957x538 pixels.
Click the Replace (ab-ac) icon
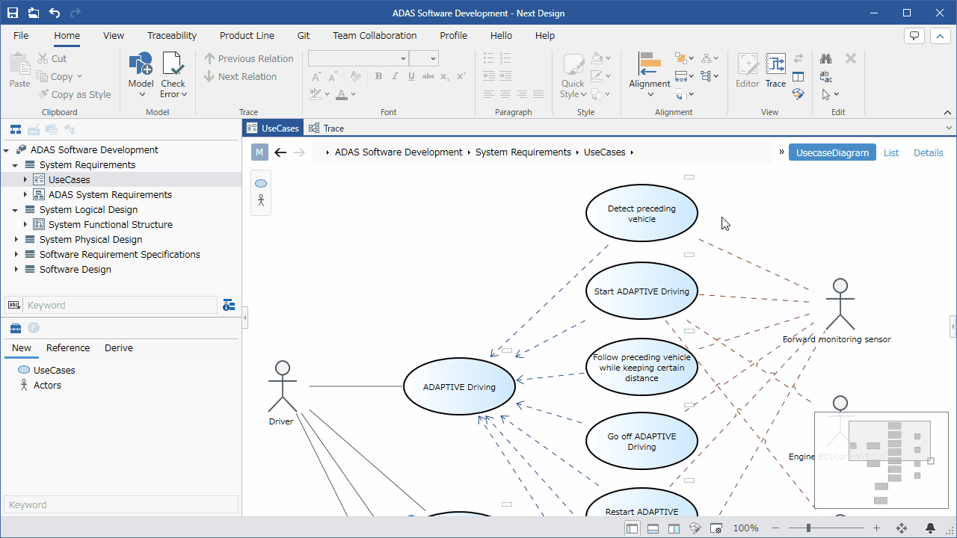[x=826, y=76]
